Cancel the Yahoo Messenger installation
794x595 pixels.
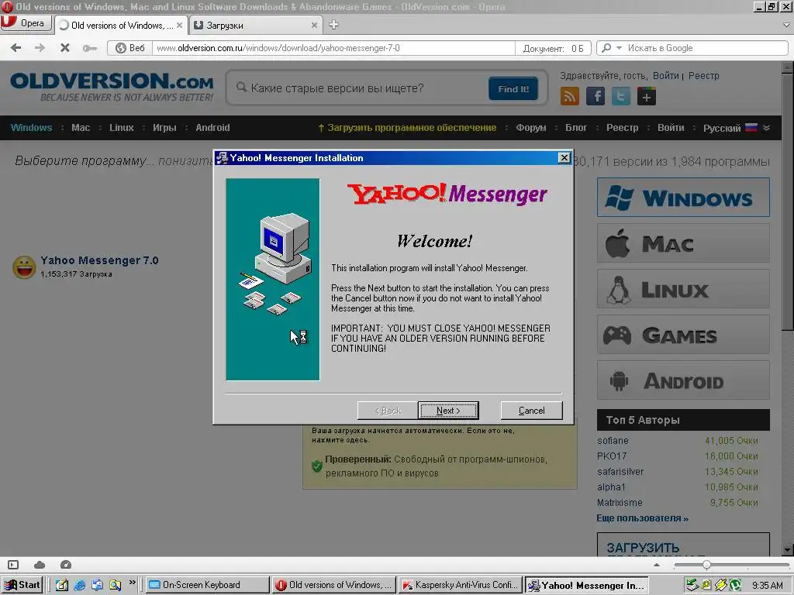pos(531,411)
